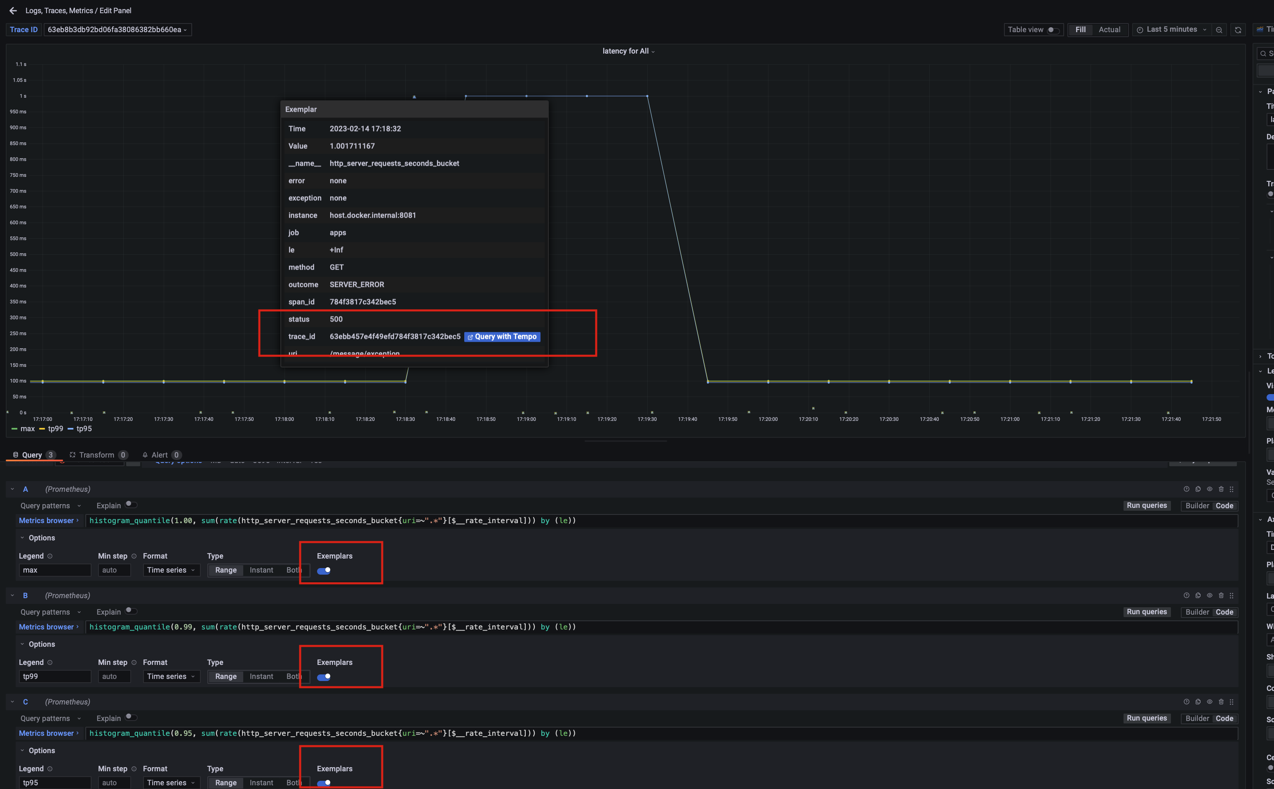Click the Query with Tempo button

click(502, 336)
